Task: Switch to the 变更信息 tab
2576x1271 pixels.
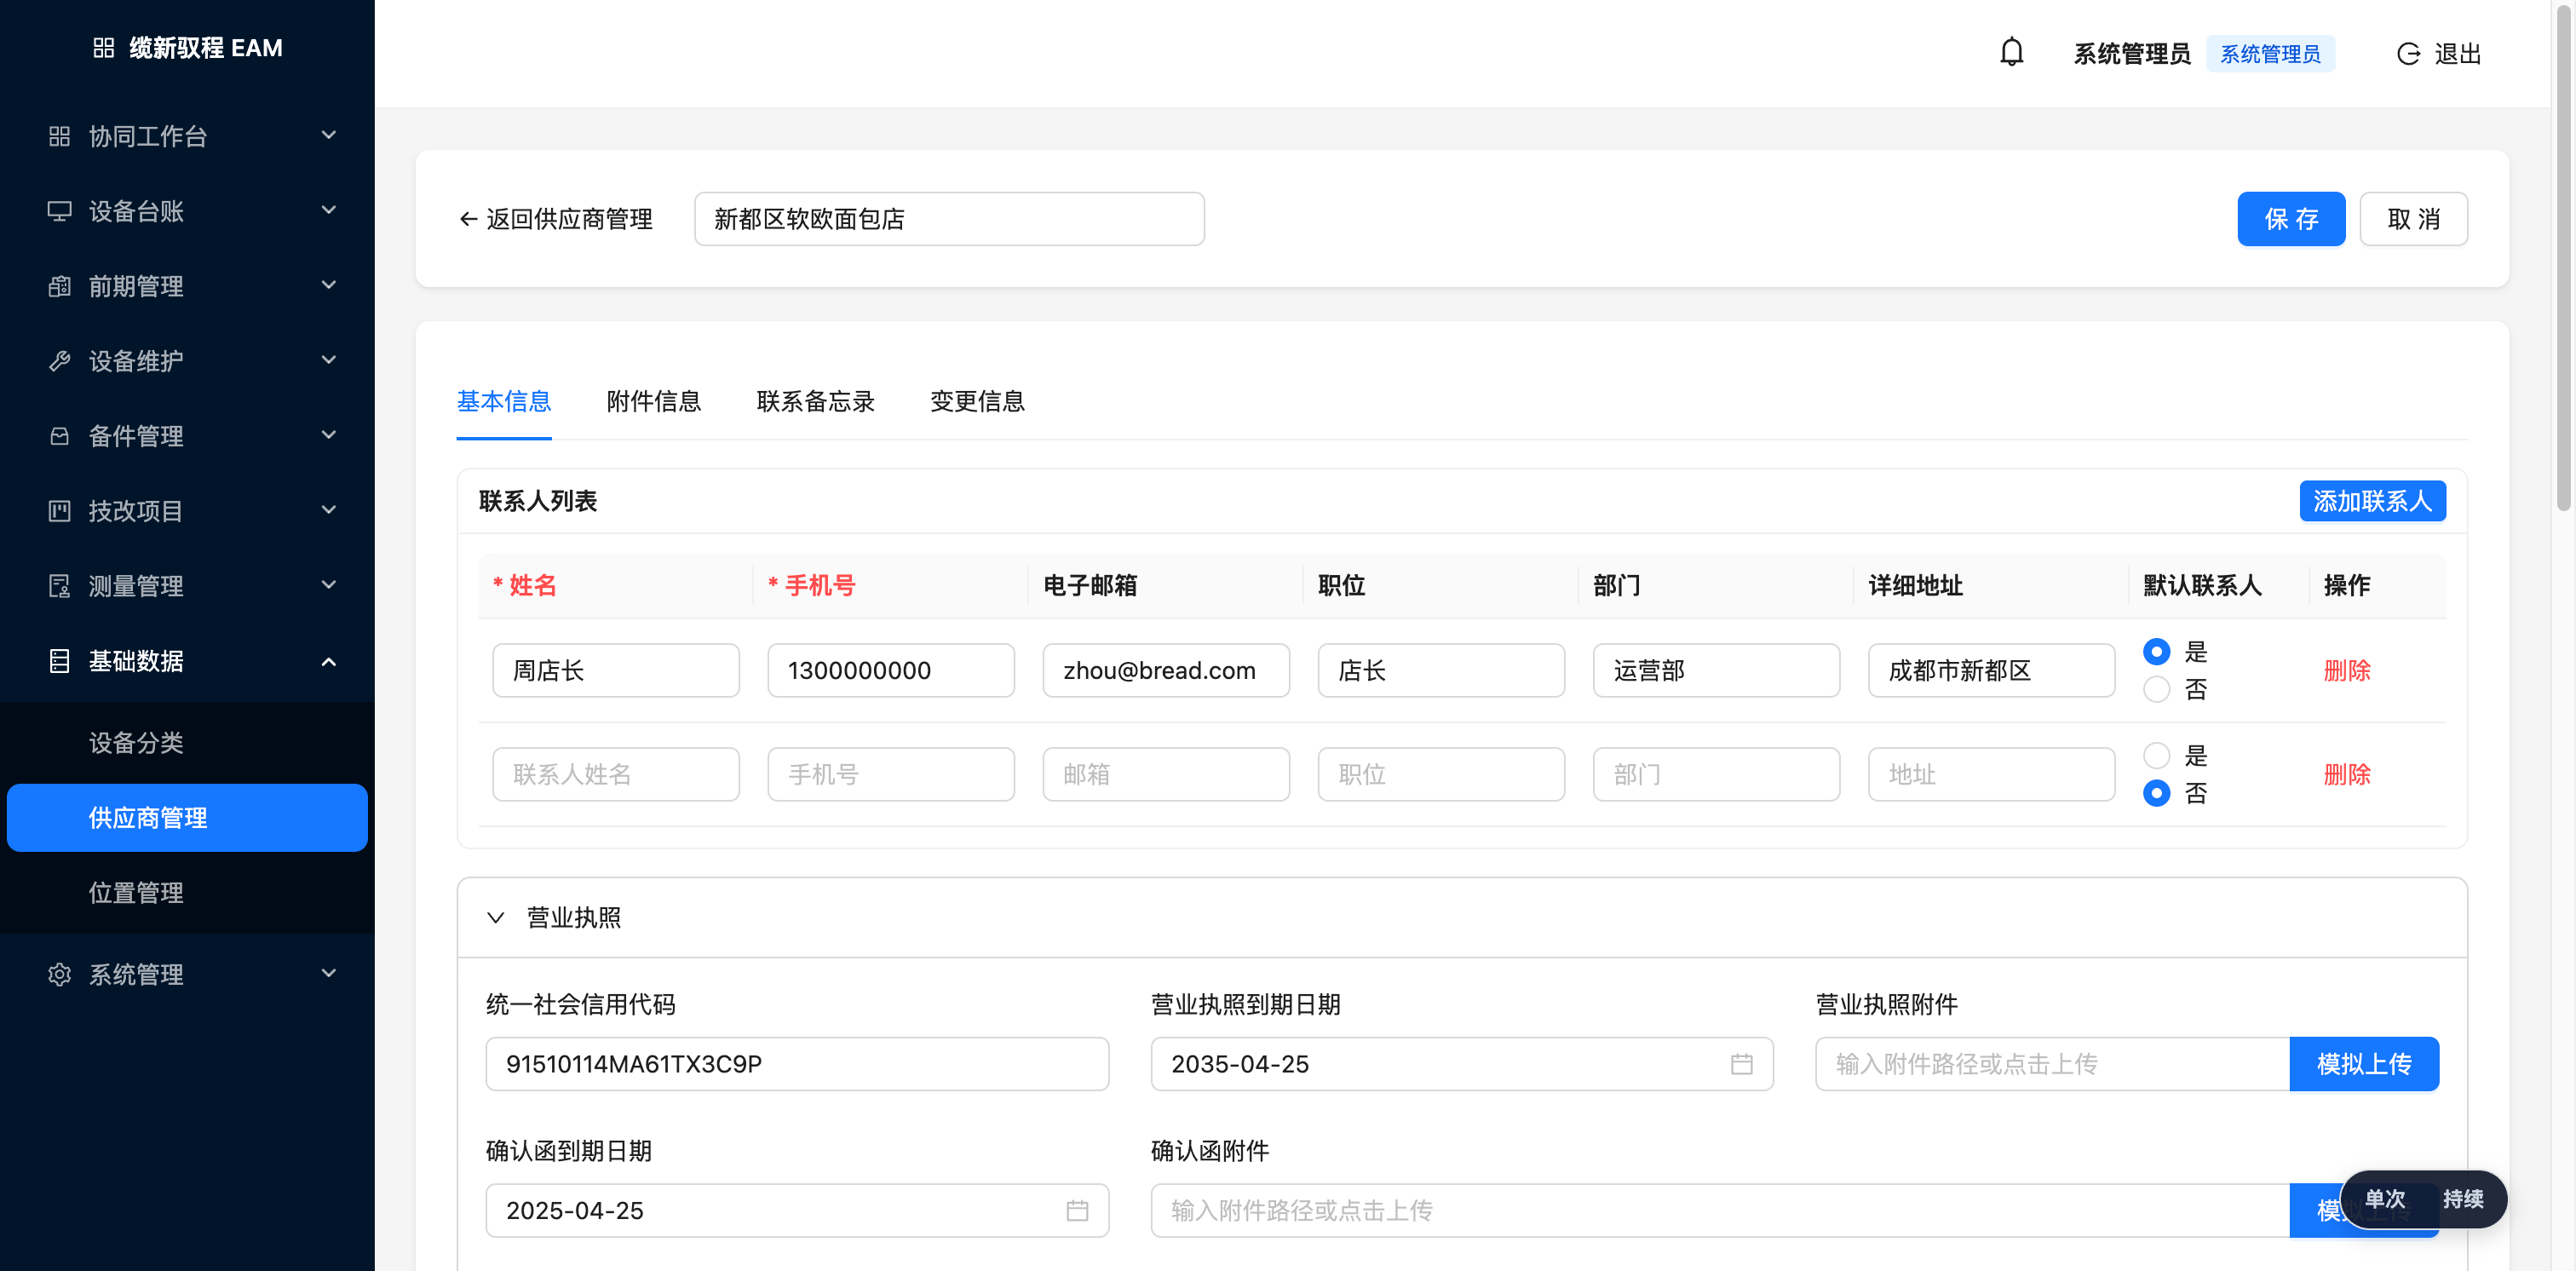Action: click(x=978, y=402)
